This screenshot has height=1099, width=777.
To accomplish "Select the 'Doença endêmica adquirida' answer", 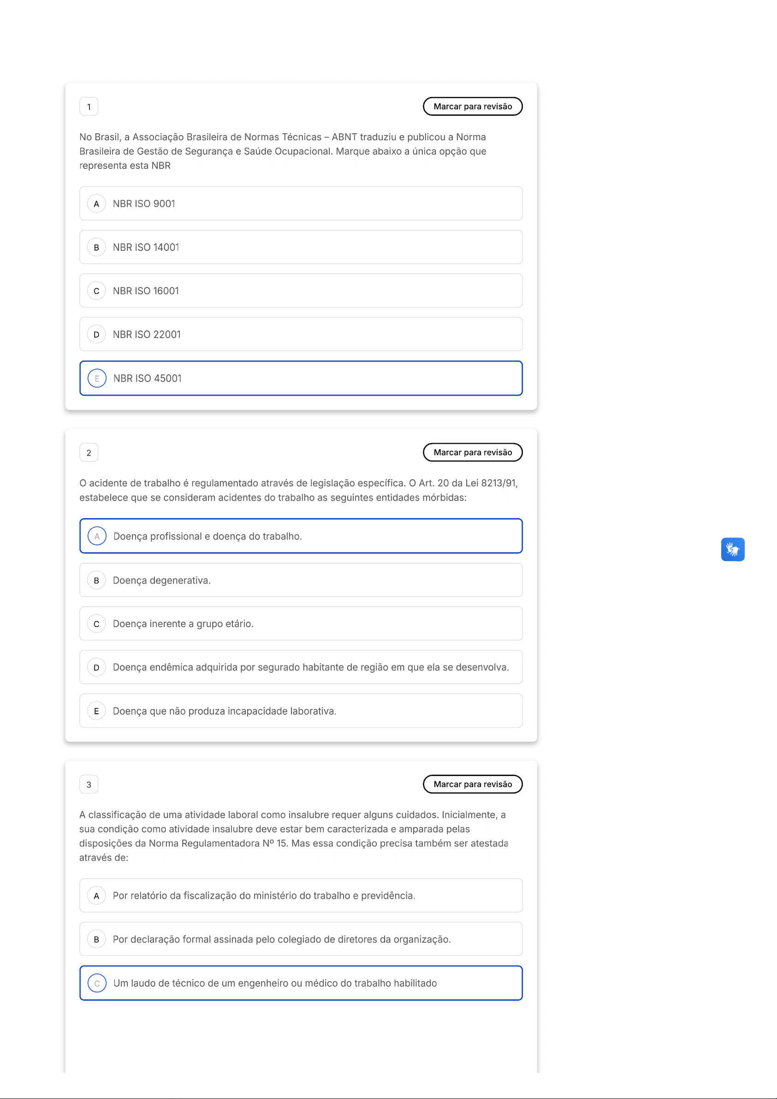I will tap(301, 667).
